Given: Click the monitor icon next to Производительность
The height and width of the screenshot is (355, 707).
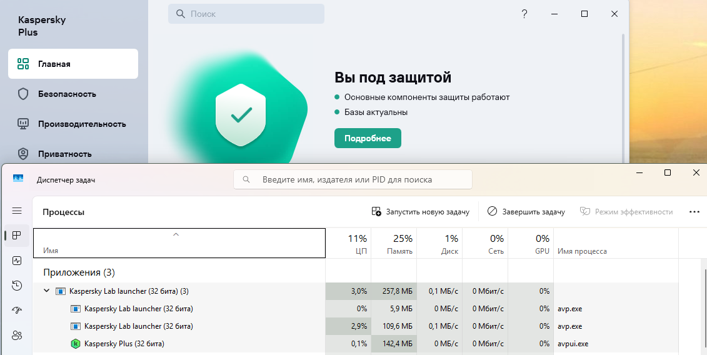Looking at the screenshot, I should (x=23, y=124).
